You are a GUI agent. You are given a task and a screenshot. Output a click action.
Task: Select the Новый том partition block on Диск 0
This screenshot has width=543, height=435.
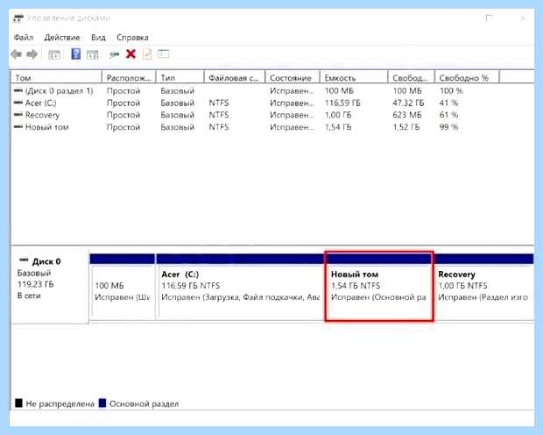379,286
